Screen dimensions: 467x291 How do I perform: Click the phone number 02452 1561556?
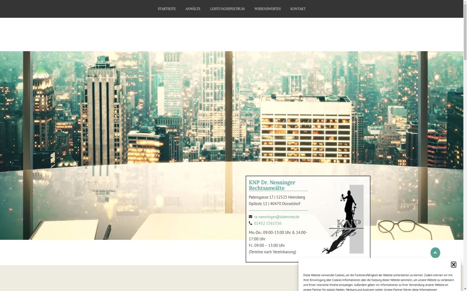(x=268, y=223)
